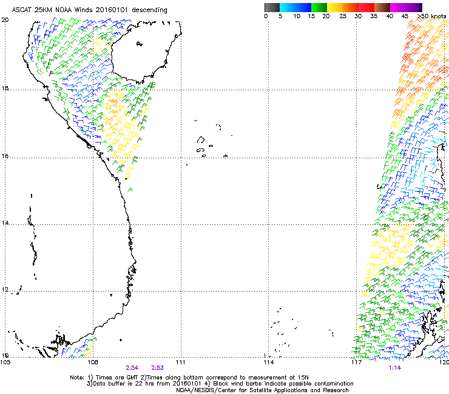This screenshot has height=394, width=449.
Task: Click the '5' legend scale value
Action: [280, 16]
